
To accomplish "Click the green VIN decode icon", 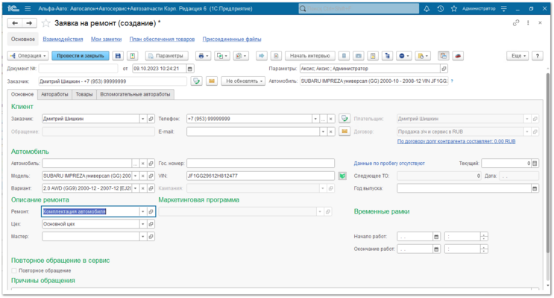I will click(x=342, y=176).
